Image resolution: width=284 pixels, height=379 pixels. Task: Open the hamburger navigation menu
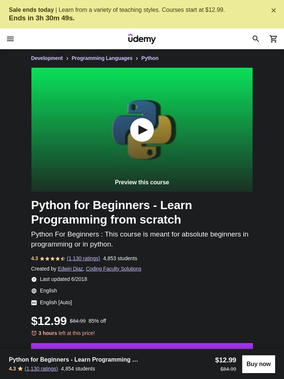coord(10,39)
